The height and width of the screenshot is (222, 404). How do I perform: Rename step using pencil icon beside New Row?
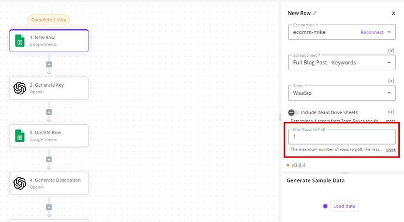[314, 13]
